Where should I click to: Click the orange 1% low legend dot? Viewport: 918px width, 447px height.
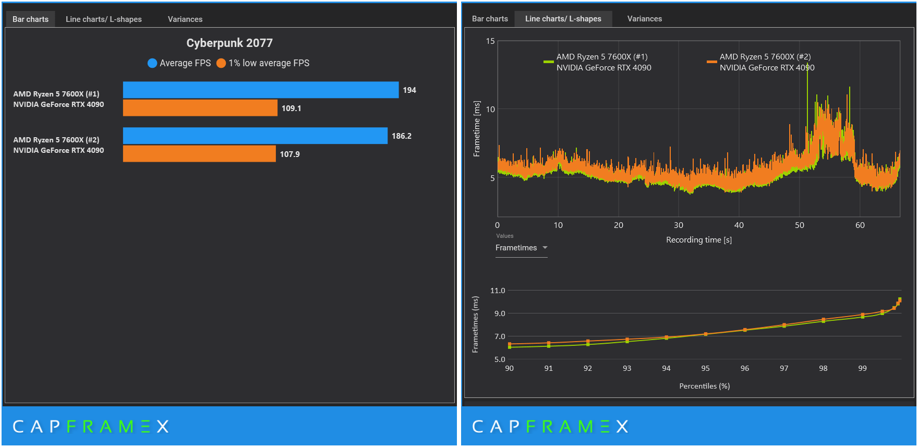pos(221,63)
